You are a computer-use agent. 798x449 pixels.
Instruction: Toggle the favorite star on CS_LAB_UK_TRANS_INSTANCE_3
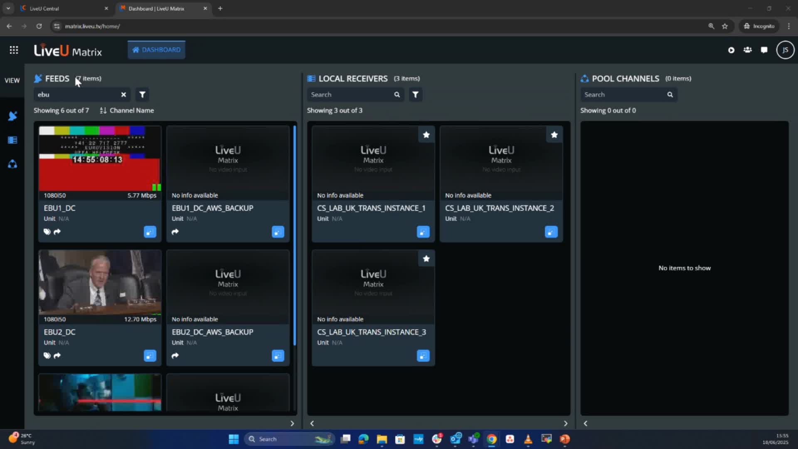(426, 259)
